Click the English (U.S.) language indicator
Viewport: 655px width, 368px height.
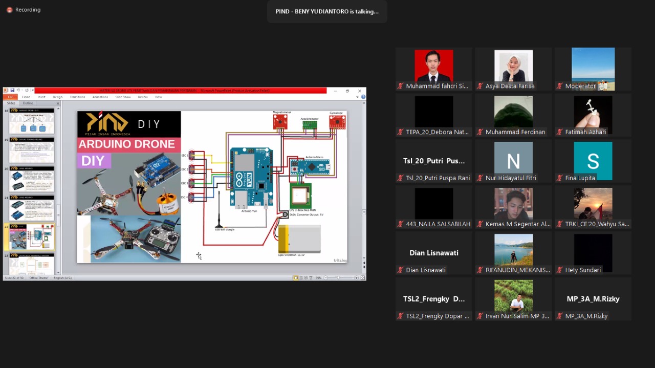[62, 278]
